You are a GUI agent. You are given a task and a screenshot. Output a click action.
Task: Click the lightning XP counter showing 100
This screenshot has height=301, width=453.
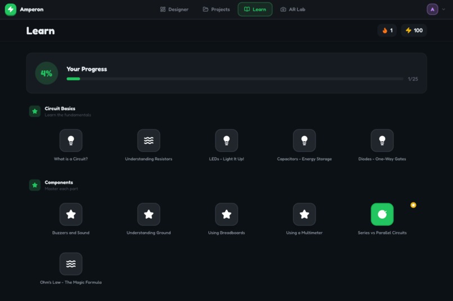(414, 30)
